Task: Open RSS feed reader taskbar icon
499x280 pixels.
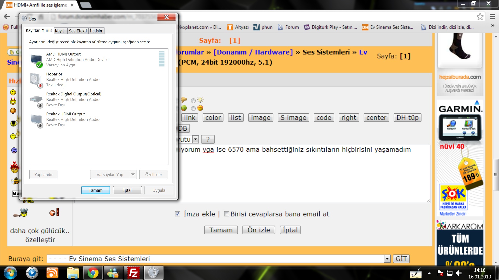Action: (x=52, y=273)
